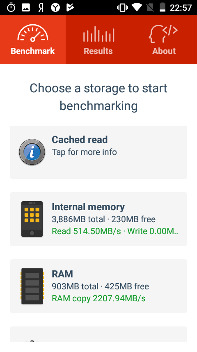This screenshot has height=352, width=197.
Task: Tap the partially visible storage card at bottom
Action: click(98, 334)
